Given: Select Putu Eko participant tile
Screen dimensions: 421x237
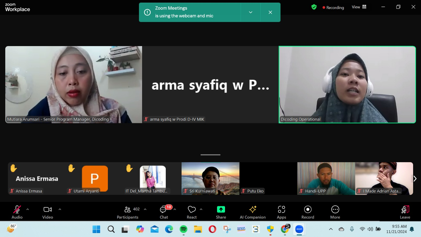Looking at the screenshot, I should 268,179.
